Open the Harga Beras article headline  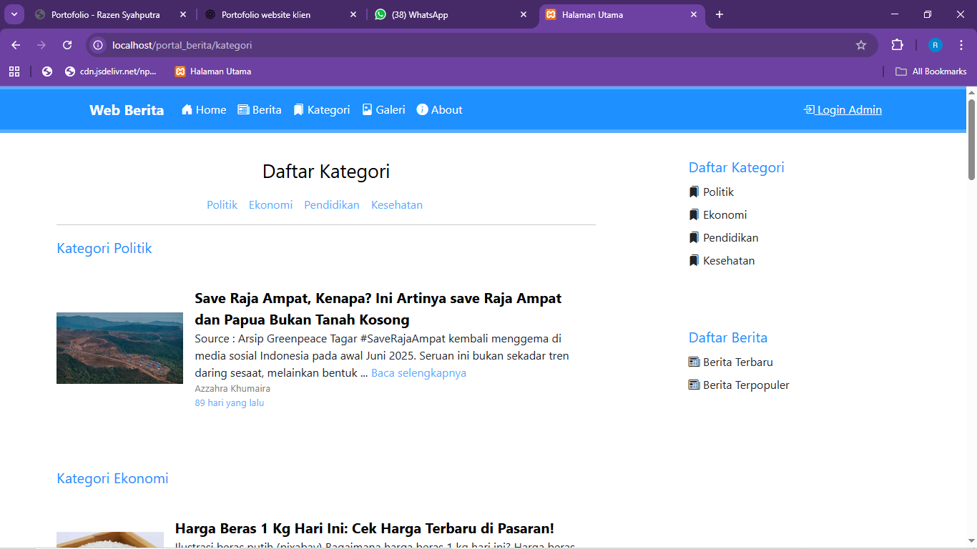365,529
